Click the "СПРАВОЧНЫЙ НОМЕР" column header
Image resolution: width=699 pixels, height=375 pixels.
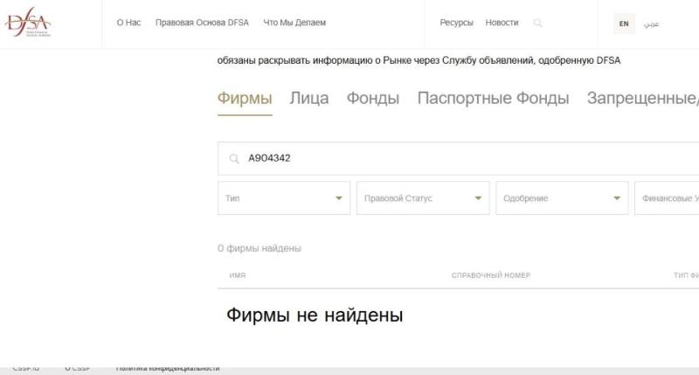[491, 275]
